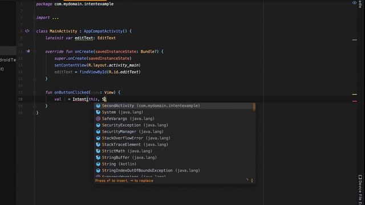365x205 pixels.
Task: Click the underlined editText variable declaration
Action: click(84, 38)
